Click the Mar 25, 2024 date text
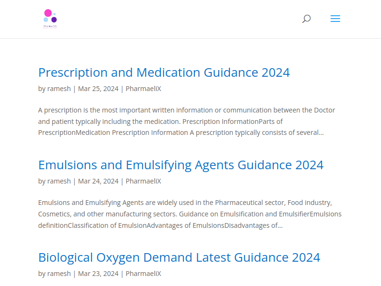The width and height of the screenshot is (381, 286). click(98, 89)
